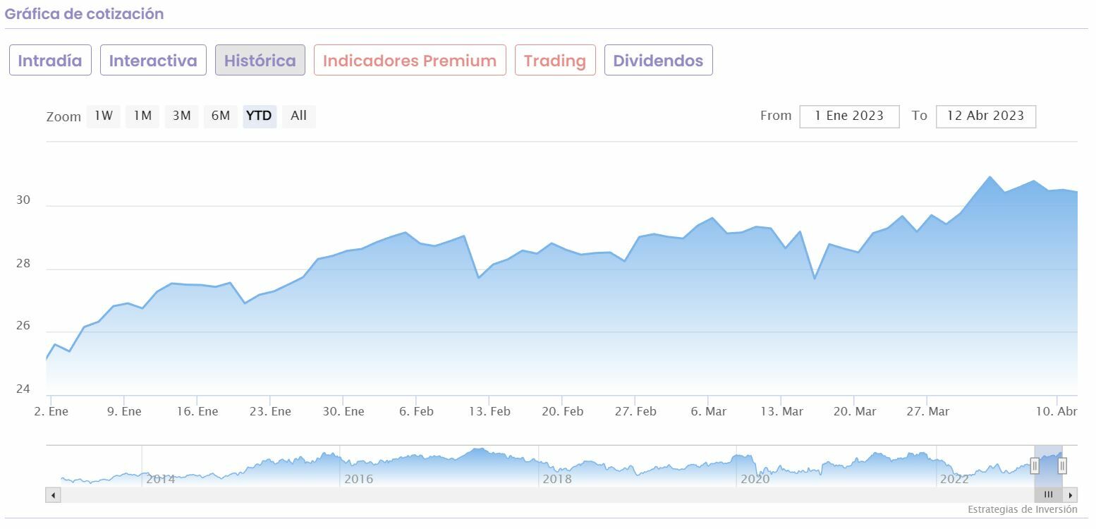Switch to the Intradía chart tab
The width and height of the screenshot is (1096, 529).
[50, 61]
